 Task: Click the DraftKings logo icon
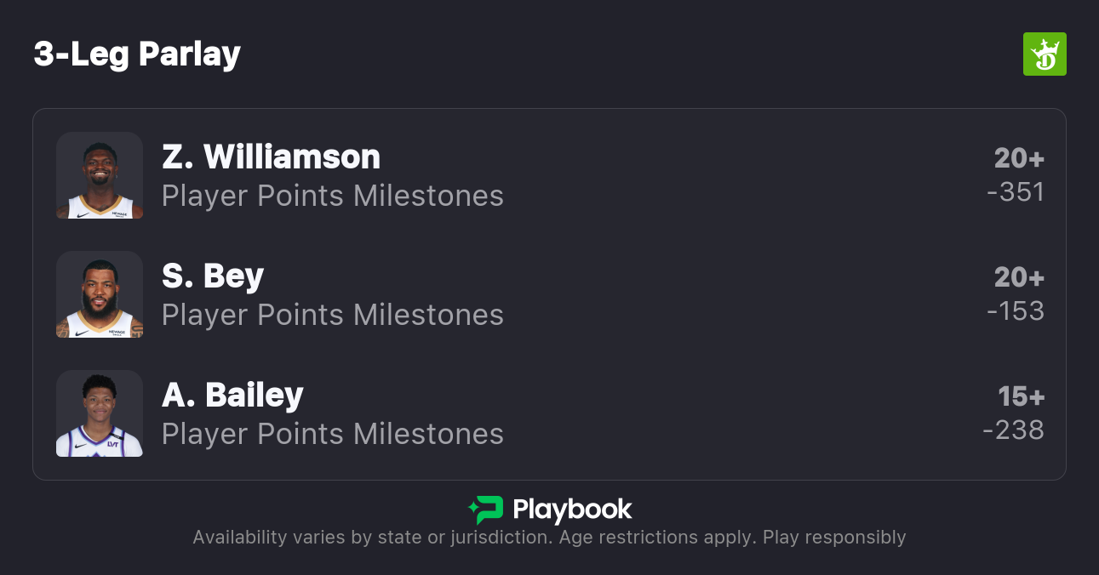pyautogui.click(x=1044, y=54)
